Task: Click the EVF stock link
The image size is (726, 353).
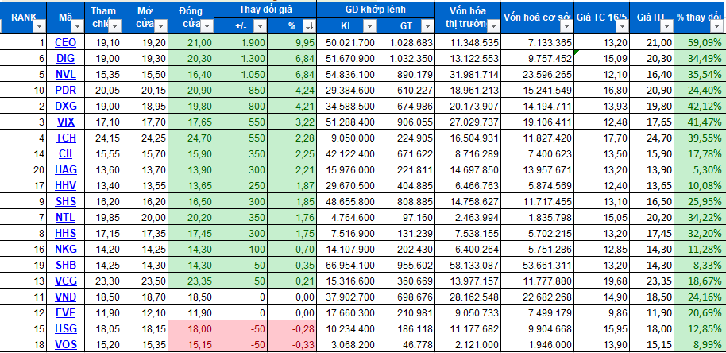Action: pos(65,312)
